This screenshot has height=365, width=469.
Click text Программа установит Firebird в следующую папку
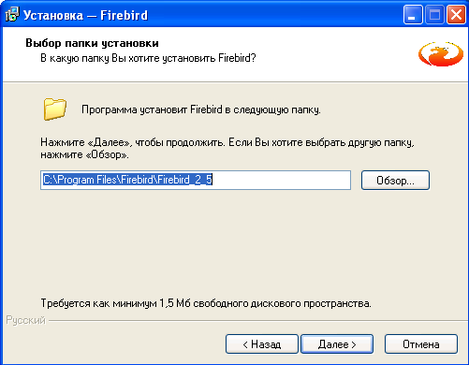pos(201,109)
